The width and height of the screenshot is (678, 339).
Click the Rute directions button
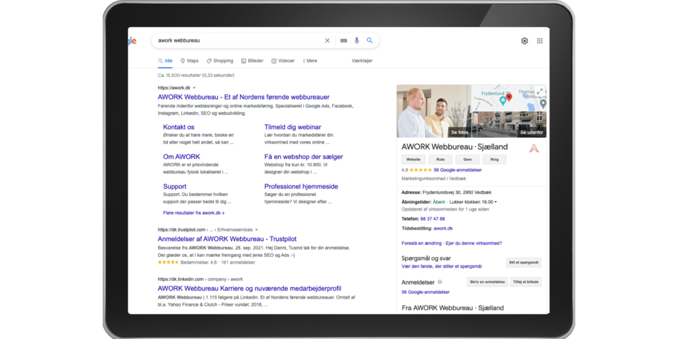[x=440, y=160]
